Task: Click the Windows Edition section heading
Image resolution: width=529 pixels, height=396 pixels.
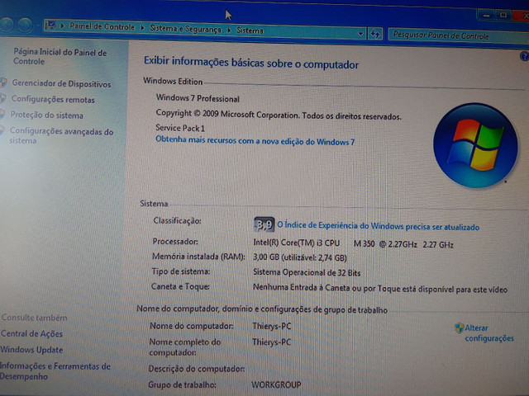Action: pyautogui.click(x=173, y=81)
